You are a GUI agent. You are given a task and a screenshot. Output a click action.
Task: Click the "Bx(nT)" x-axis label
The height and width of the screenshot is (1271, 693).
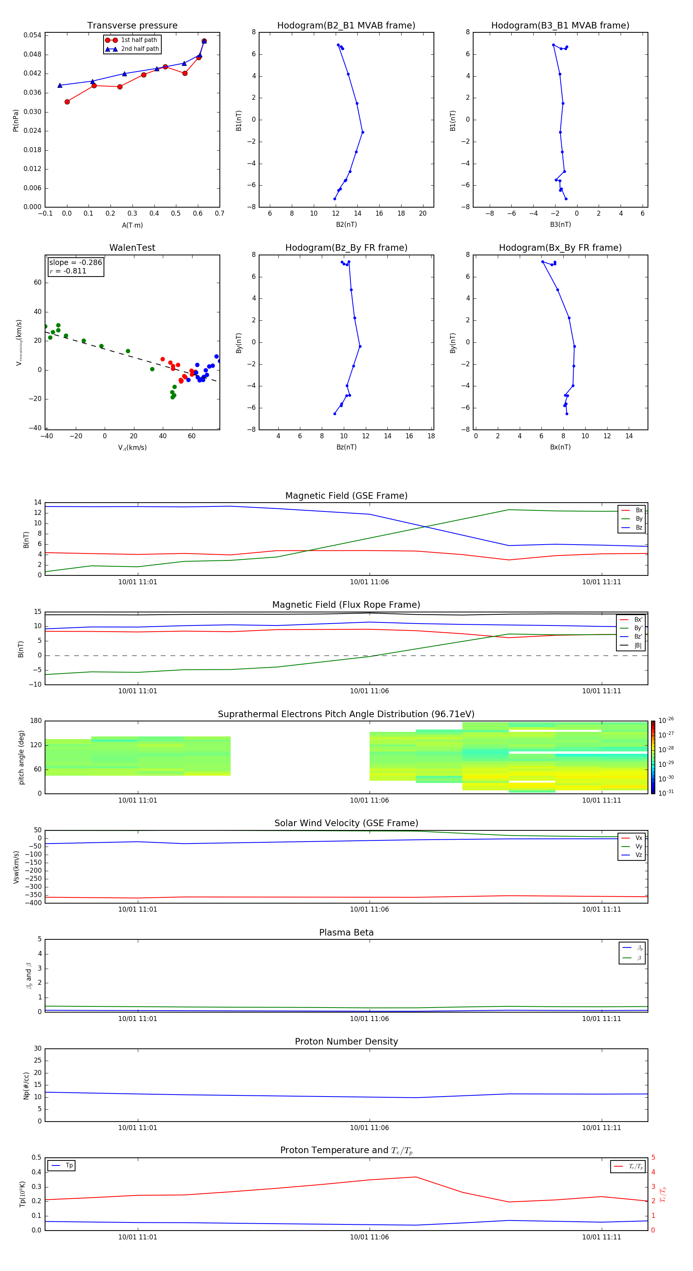(x=560, y=447)
